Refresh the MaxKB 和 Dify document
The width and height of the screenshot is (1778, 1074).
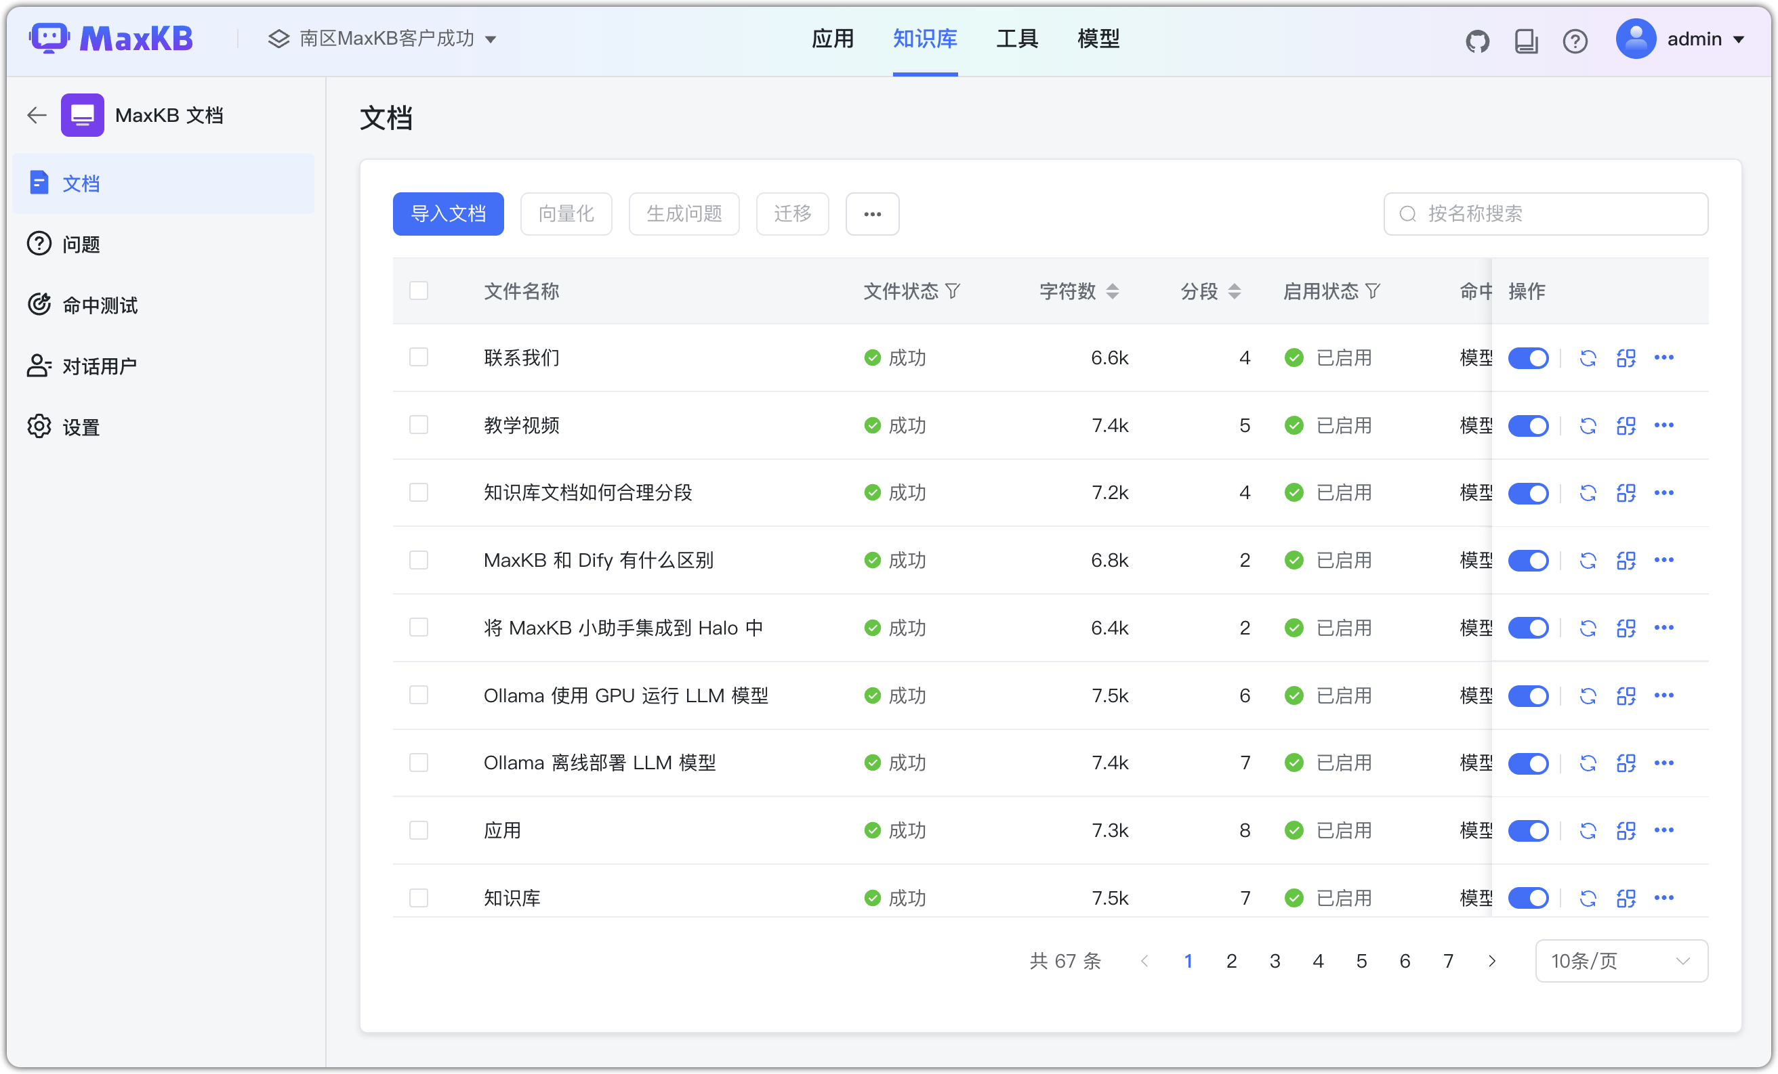click(1588, 561)
